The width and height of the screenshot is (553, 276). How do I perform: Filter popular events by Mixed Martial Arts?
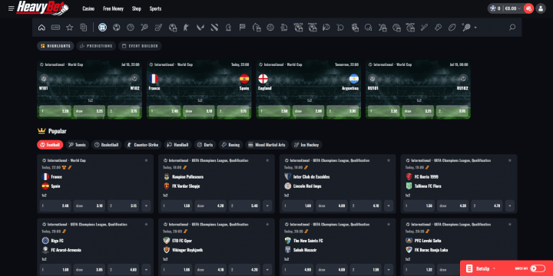tap(267, 145)
